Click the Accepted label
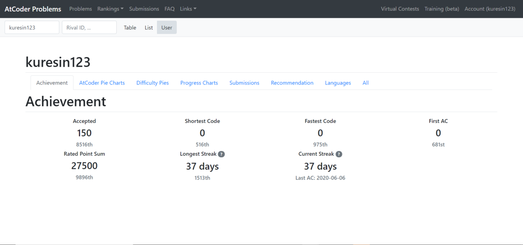This screenshot has height=245, width=523. coord(85,121)
